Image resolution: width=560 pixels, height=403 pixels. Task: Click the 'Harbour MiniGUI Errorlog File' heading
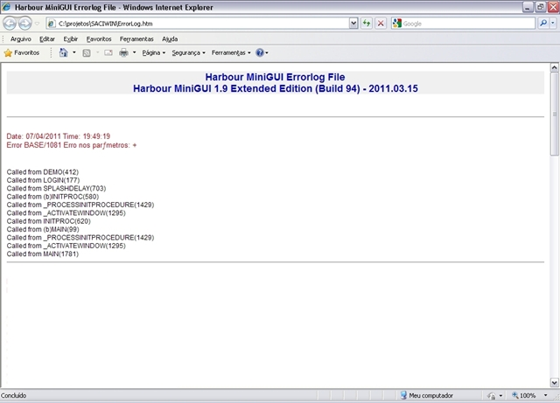[x=275, y=77]
